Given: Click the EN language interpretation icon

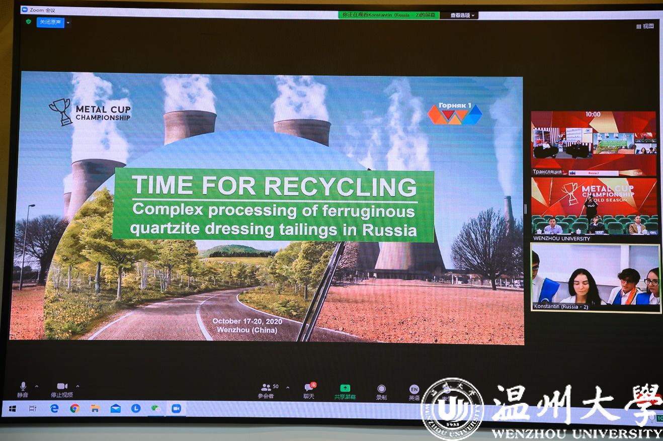Looking at the screenshot, I should (414, 389).
